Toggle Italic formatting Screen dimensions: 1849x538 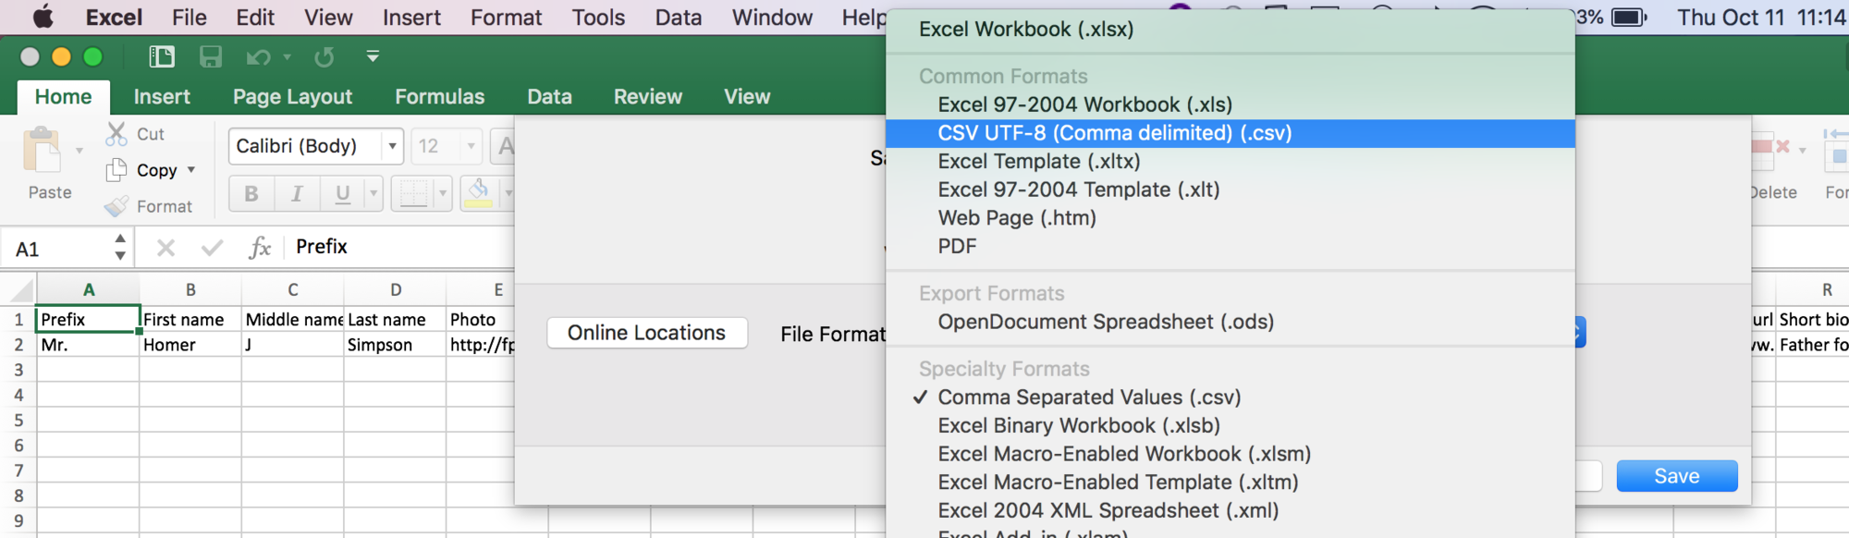click(297, 193)
